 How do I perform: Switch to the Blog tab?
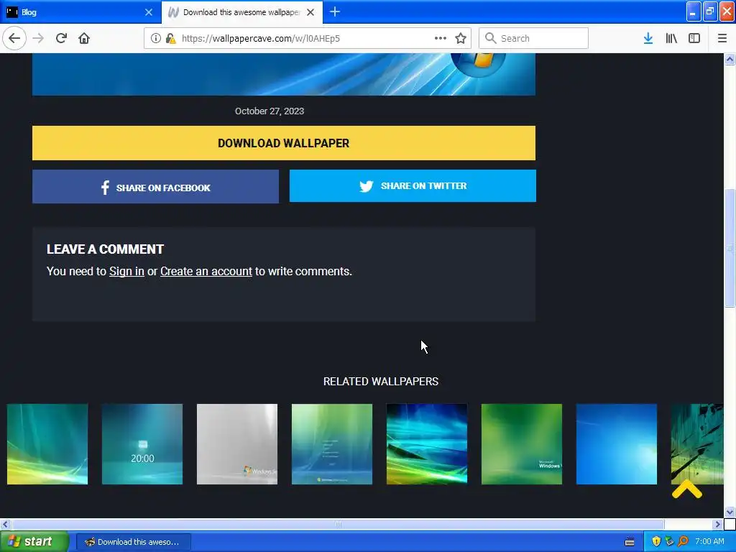point(80,12)
